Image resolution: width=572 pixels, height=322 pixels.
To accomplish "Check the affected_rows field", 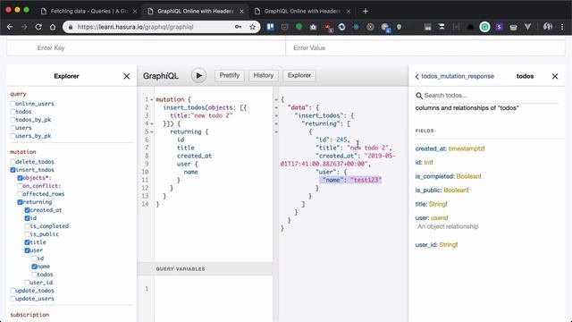I will pyautogui.click(x=20, y=194).
